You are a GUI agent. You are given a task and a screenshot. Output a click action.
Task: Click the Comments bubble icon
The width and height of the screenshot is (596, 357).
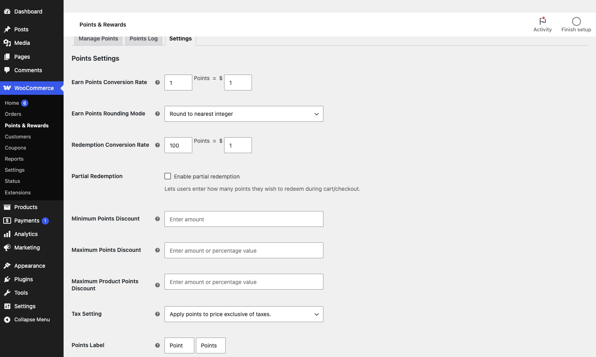pos(7,70)
